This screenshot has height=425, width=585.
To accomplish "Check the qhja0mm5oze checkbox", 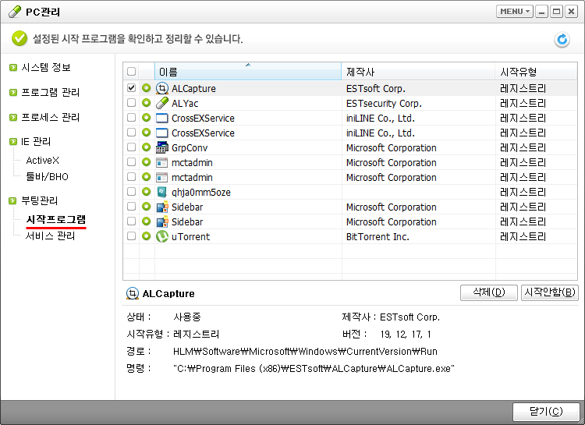I will [131, 192].
